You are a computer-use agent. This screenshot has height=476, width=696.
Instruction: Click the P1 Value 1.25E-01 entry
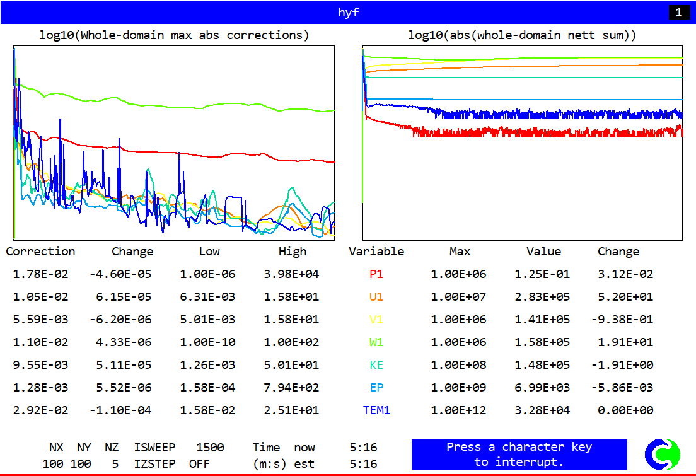pos(543,274)
